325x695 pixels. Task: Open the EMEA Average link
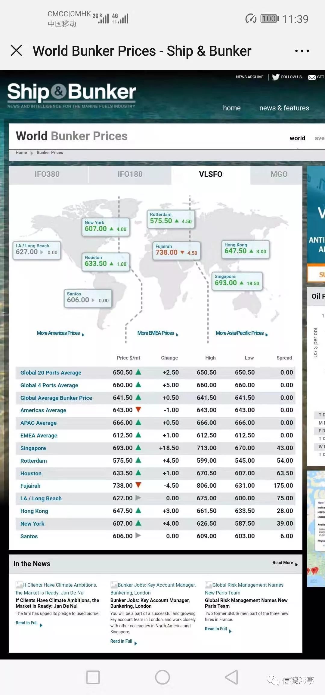pos(39,436)
